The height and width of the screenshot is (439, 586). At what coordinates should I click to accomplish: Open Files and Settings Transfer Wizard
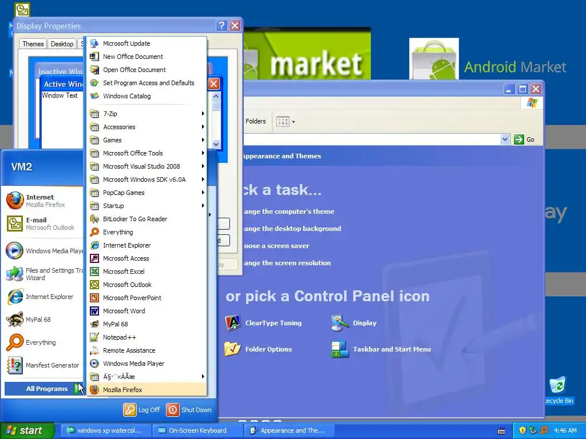pos(43,274)
